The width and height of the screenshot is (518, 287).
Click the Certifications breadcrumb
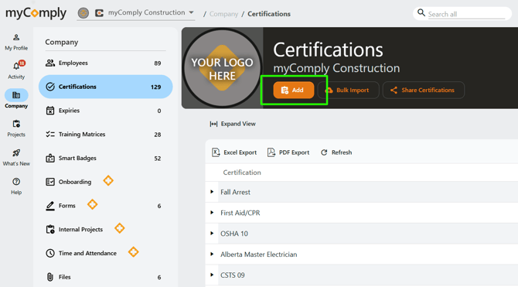point(269,14)
